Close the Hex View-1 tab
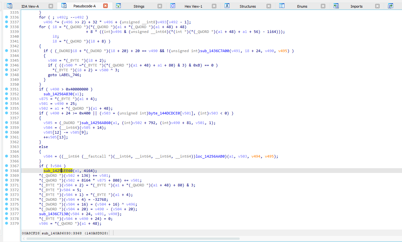This screenshot has width=402, height=242. pos(214,6)
